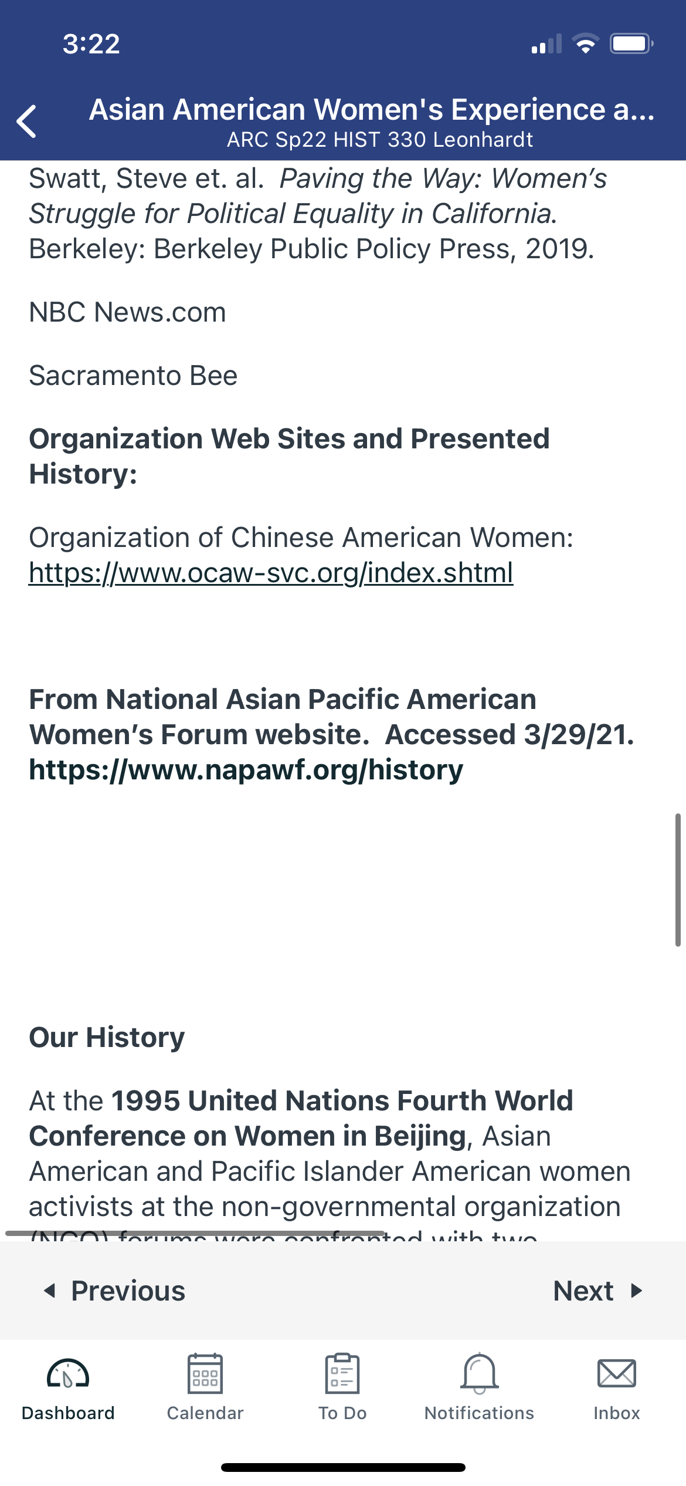Tap the back chevron in header

tap(27, 121)
